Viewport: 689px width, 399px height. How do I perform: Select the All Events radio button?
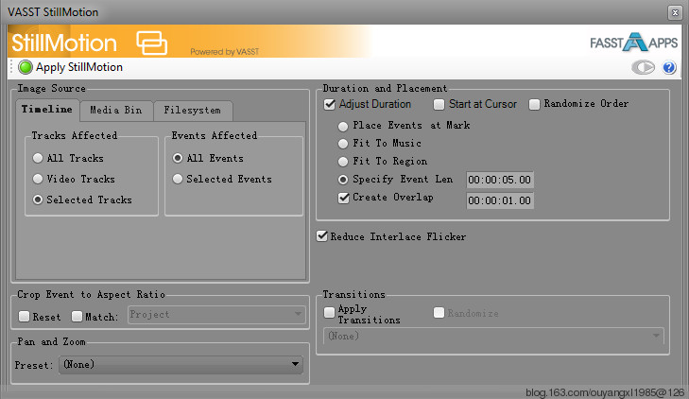click(178, 158)
